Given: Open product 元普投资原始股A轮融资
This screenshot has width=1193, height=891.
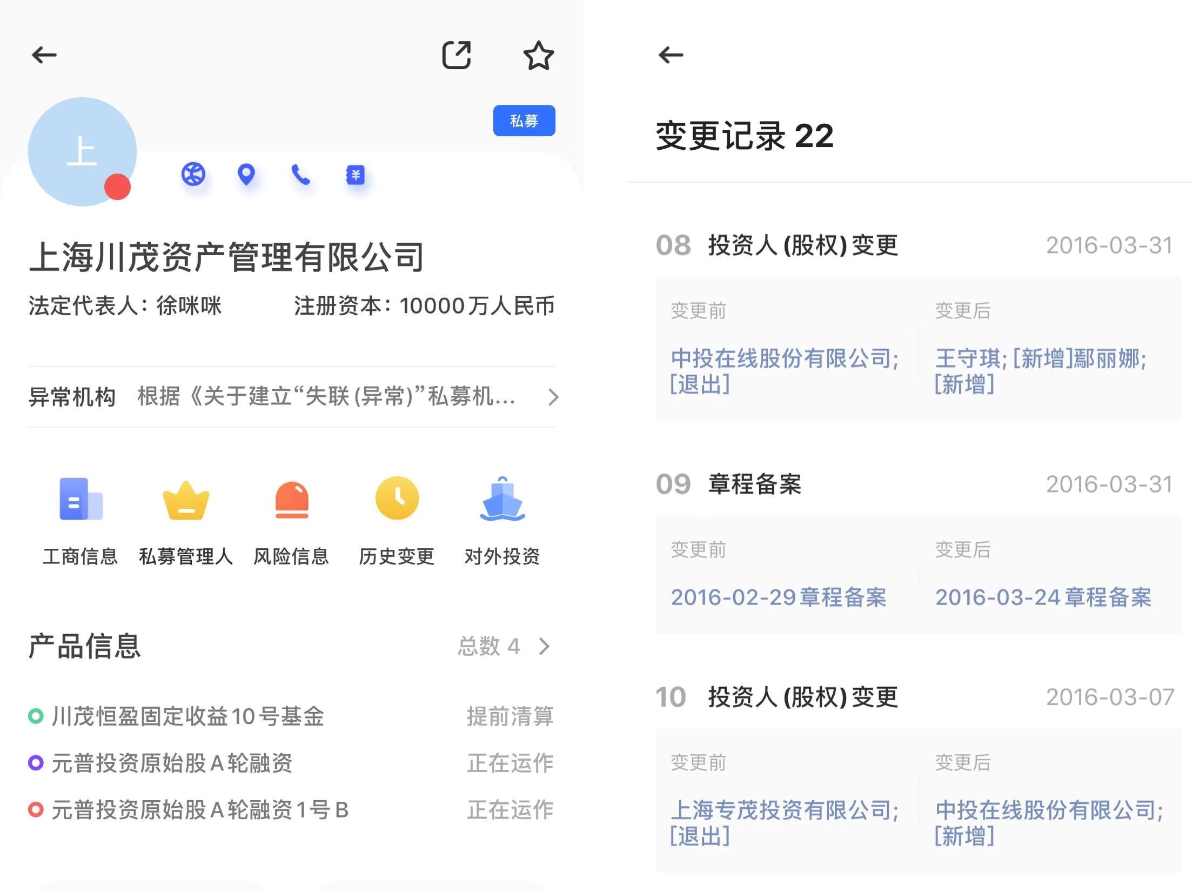Looking at the screenshot, I should click(x=172, y=763).
